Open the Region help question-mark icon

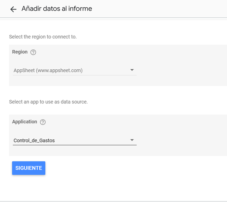click(x=33, y=52)
